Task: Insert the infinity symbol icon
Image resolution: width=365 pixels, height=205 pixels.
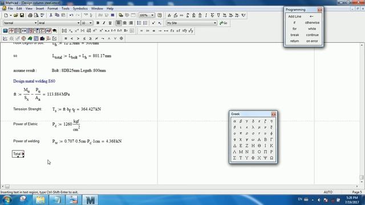Action: (181, 15)
